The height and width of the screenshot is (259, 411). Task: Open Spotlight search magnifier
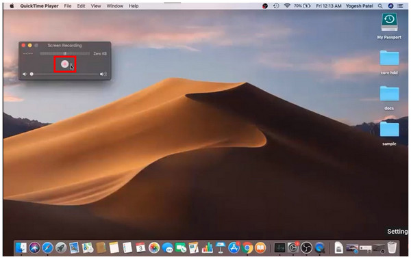click(380, 5)
